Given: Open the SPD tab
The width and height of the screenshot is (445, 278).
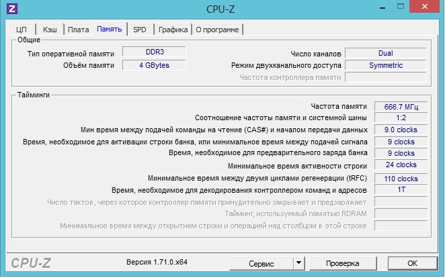Looking at the screenshot, I should [x=140, y=30].
